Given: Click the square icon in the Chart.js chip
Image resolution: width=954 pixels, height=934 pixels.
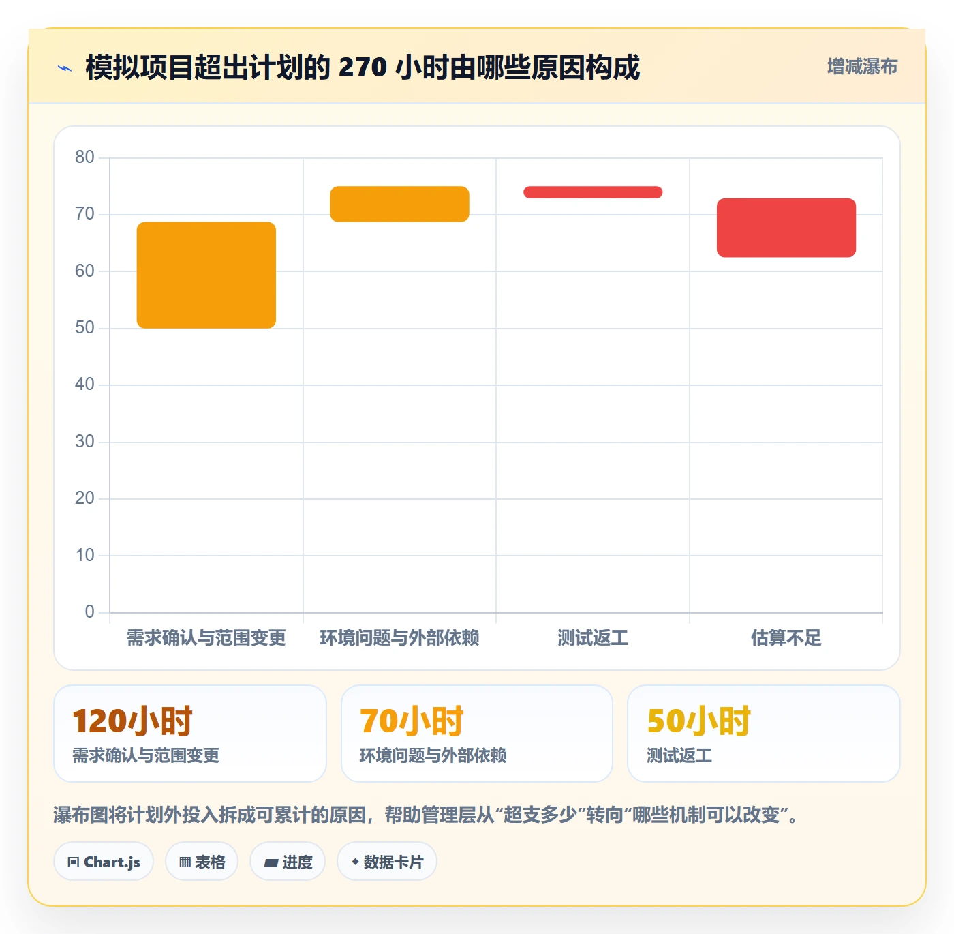Looking at the screenshot, I should point(74,862).
